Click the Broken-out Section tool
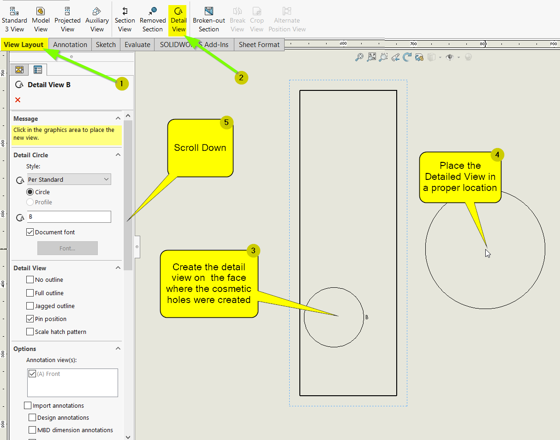This screenshot has width=560, height=440. pyautogui.click(x=209, y=19)
